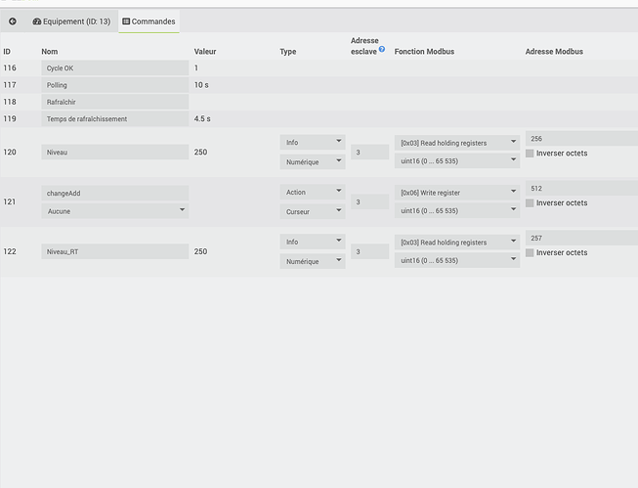Expand the Write register function dropdown
The image size is (638, 488).
tap(455, 192)
